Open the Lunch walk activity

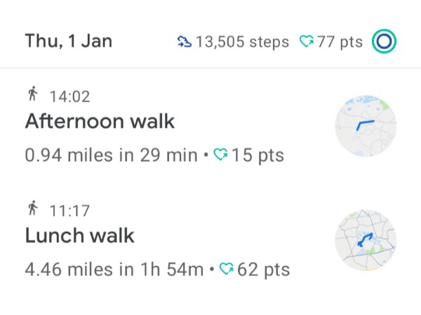pyautogui.click(x=79, y=235)
